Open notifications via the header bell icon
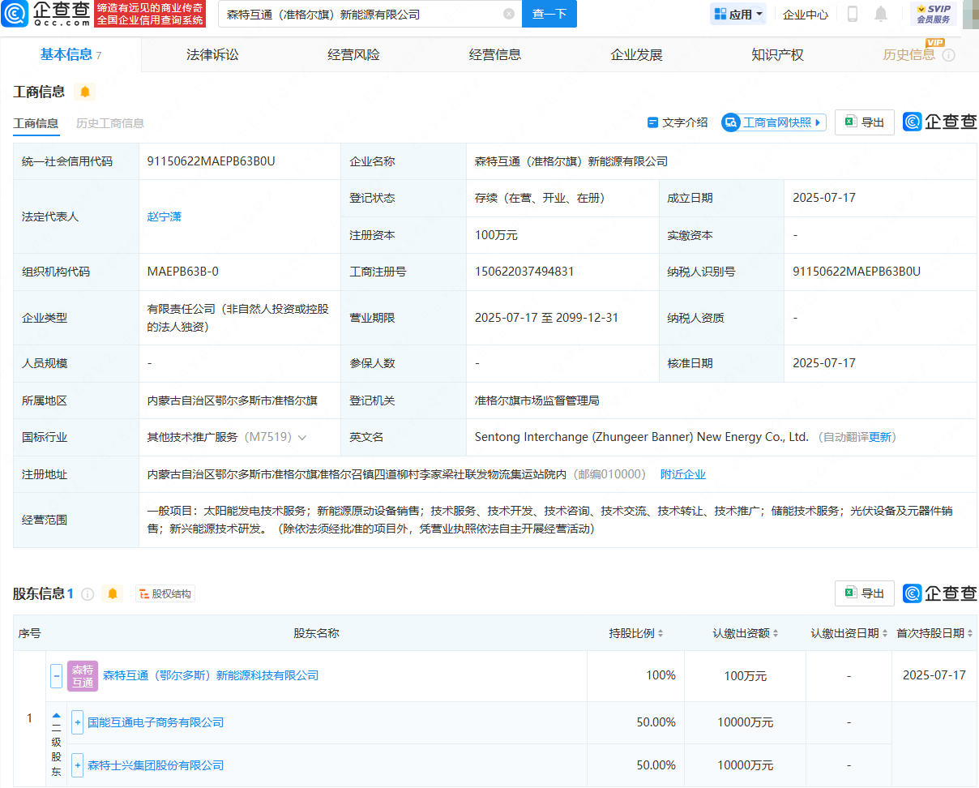Screen dimensions: 979x788 click(x=881, y=14)
